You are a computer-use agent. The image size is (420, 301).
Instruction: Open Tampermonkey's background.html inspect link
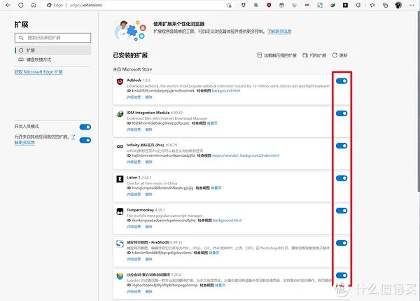tap(227, 220)
